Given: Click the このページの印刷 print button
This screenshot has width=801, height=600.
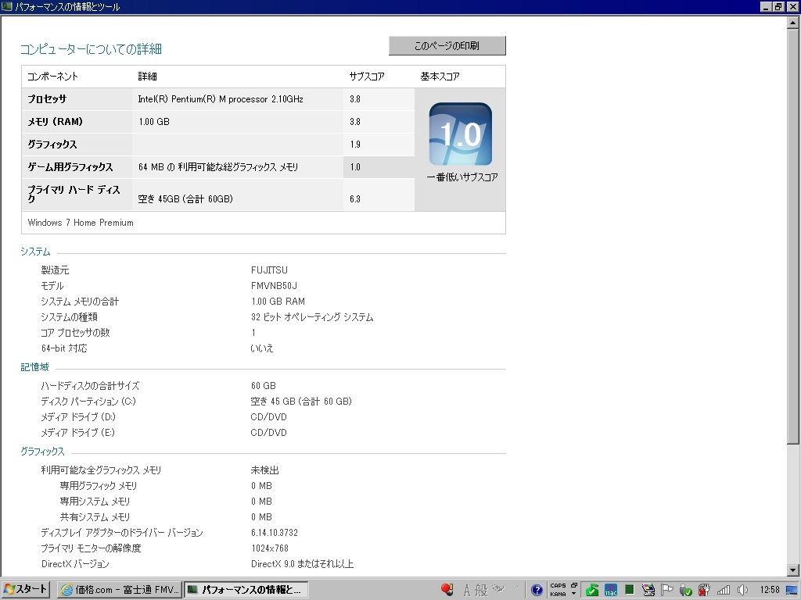Looking at the screenshot, I should (x=447, y=45).
